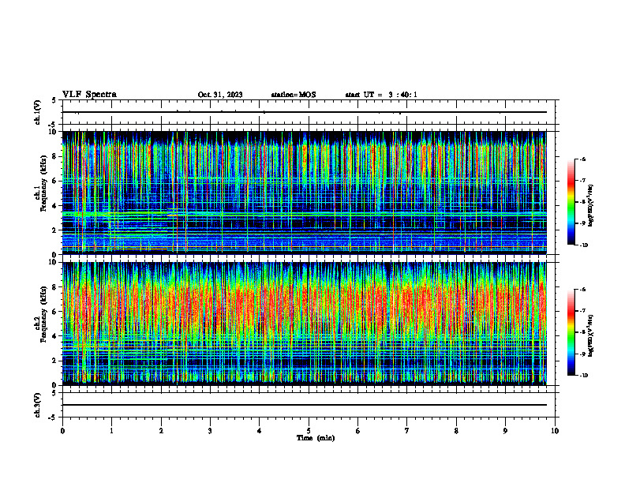Click the time-axis tick label "1"

pyautogui.click(x=111, y=431)
